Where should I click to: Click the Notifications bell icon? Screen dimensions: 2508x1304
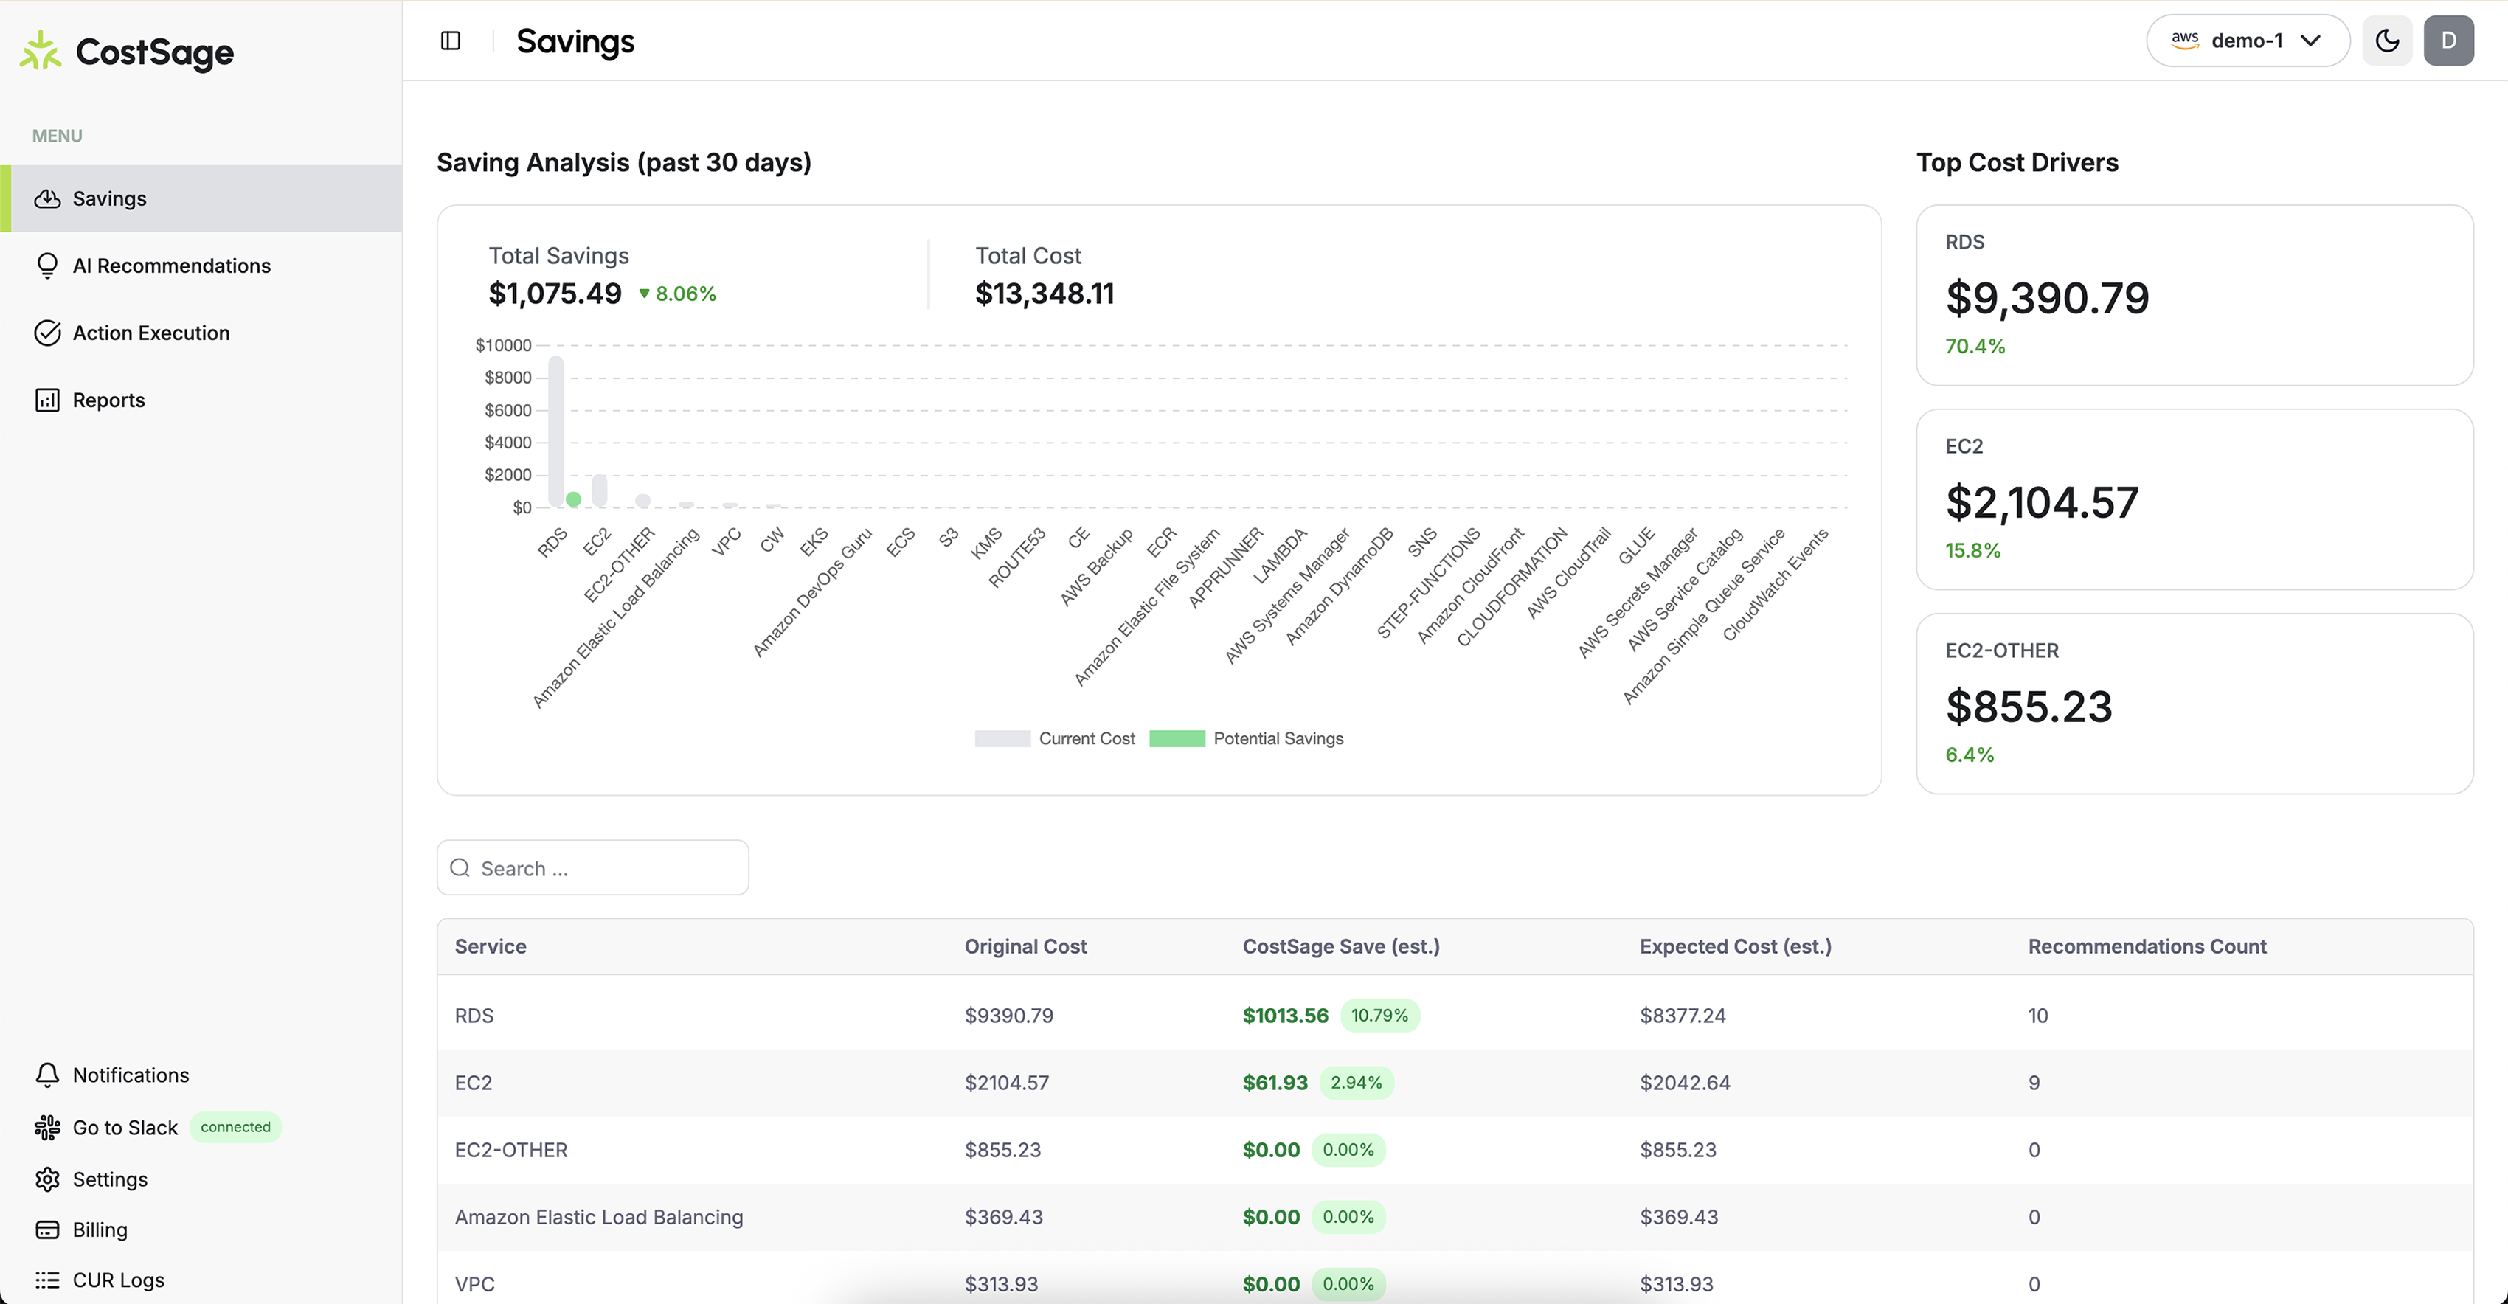[x=46, y=1075]
